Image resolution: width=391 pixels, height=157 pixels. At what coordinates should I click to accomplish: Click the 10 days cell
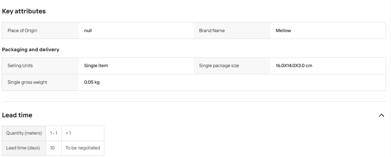pyautogui.click(x=54, y=148)
